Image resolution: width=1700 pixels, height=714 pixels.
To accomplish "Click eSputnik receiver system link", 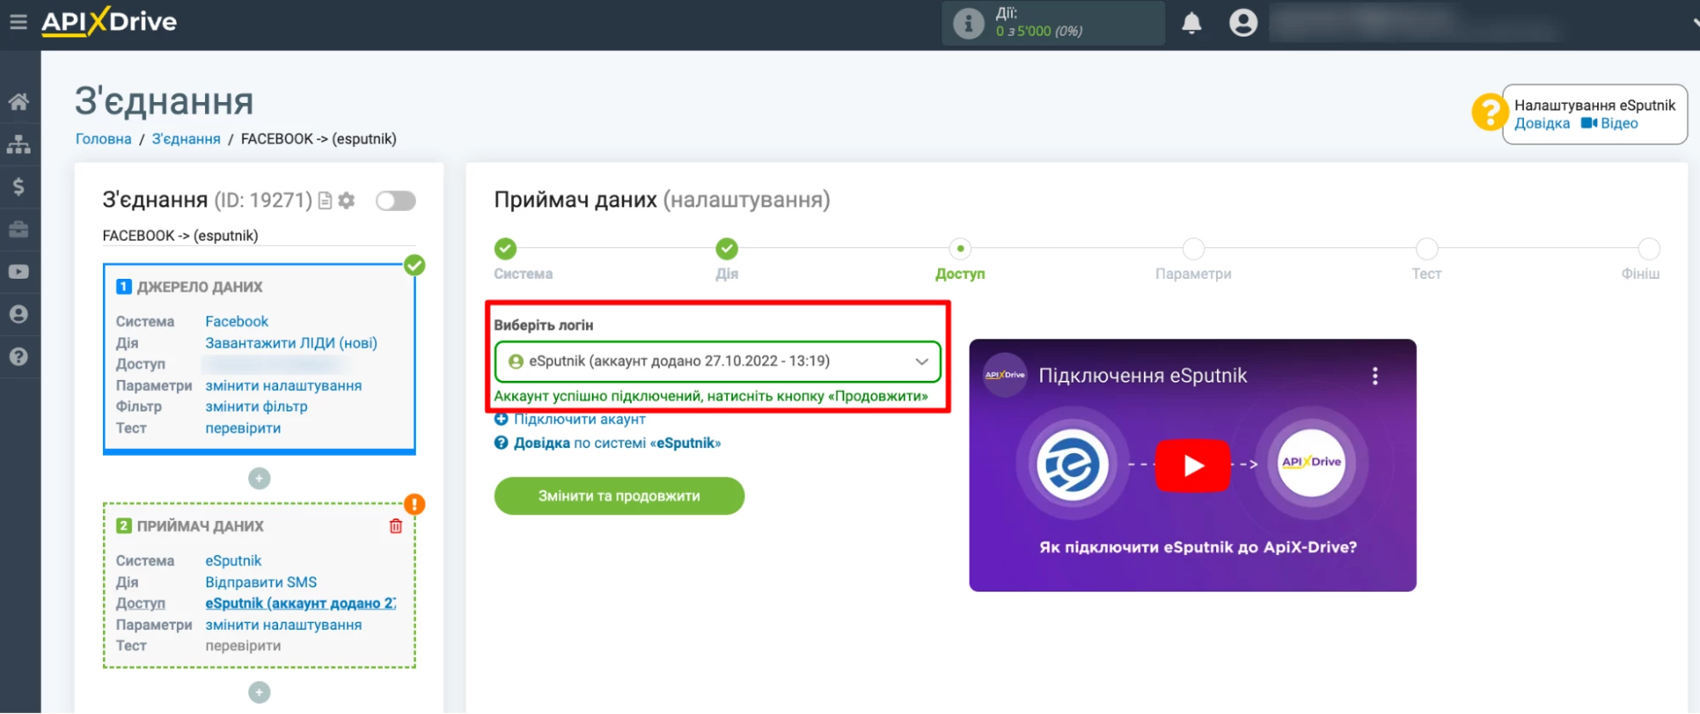I will tap(233, 561).
